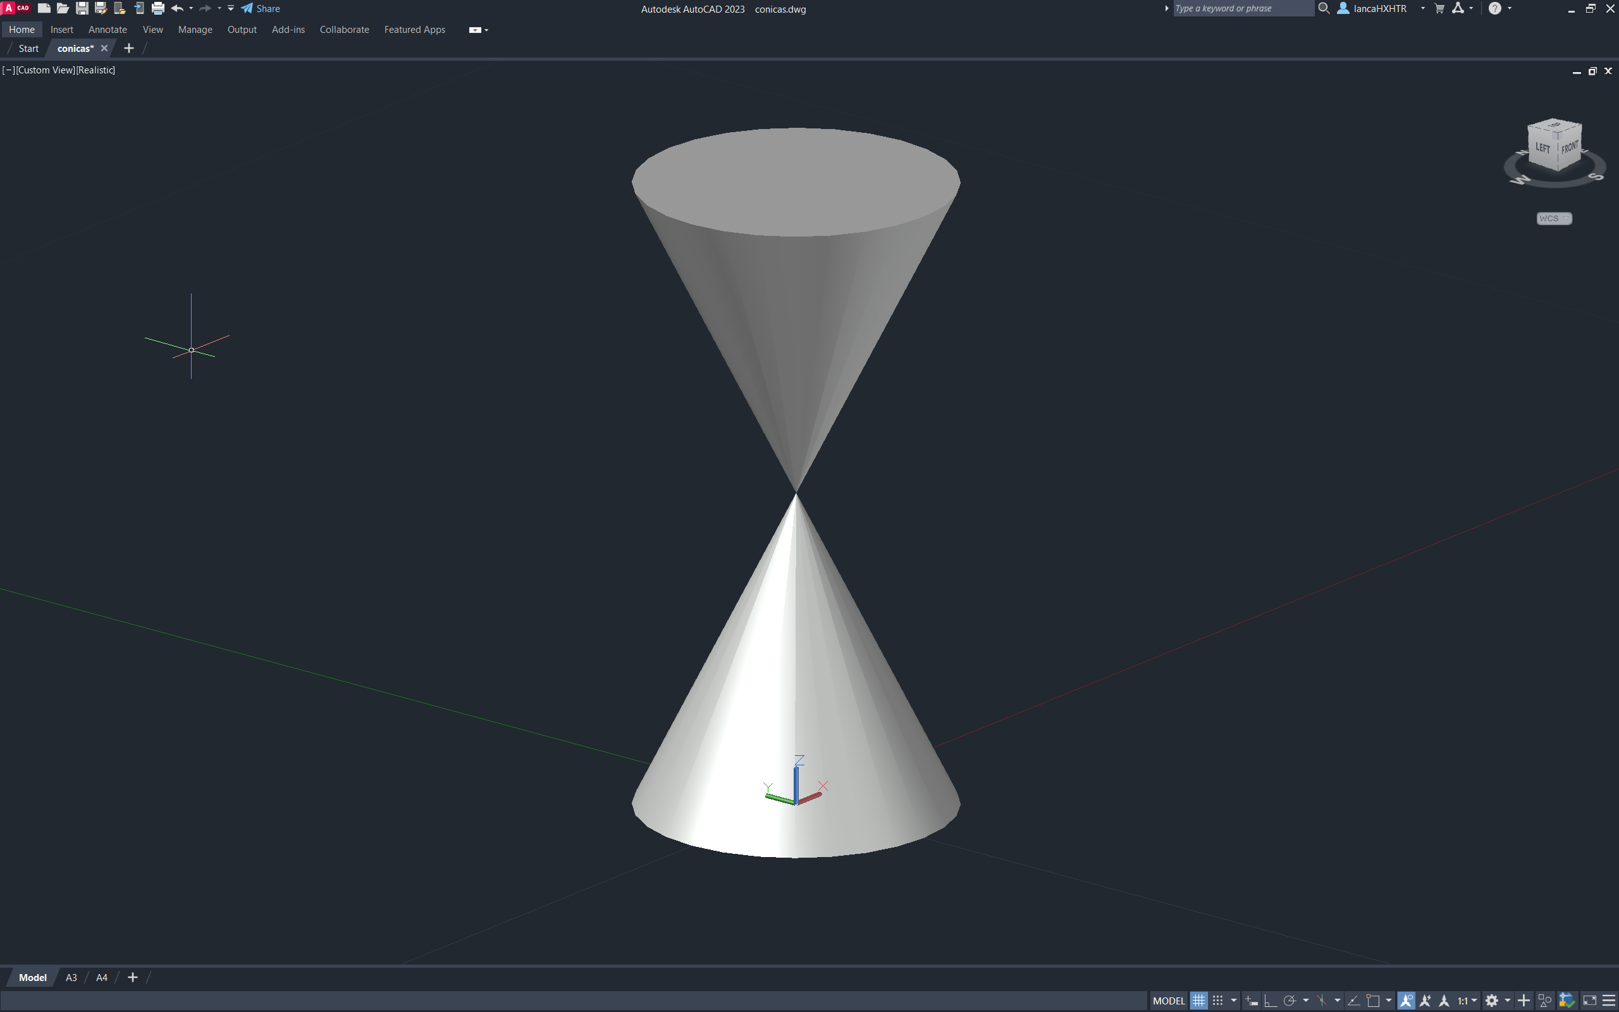Toggle Ortho mode in the status bar
The height and width of the screenshot is (1012, 1619).
click(x=1271, y=1001)
